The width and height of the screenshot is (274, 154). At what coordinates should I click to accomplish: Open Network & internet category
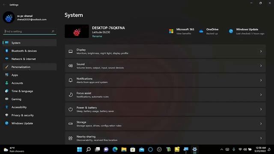click(30, 59)
